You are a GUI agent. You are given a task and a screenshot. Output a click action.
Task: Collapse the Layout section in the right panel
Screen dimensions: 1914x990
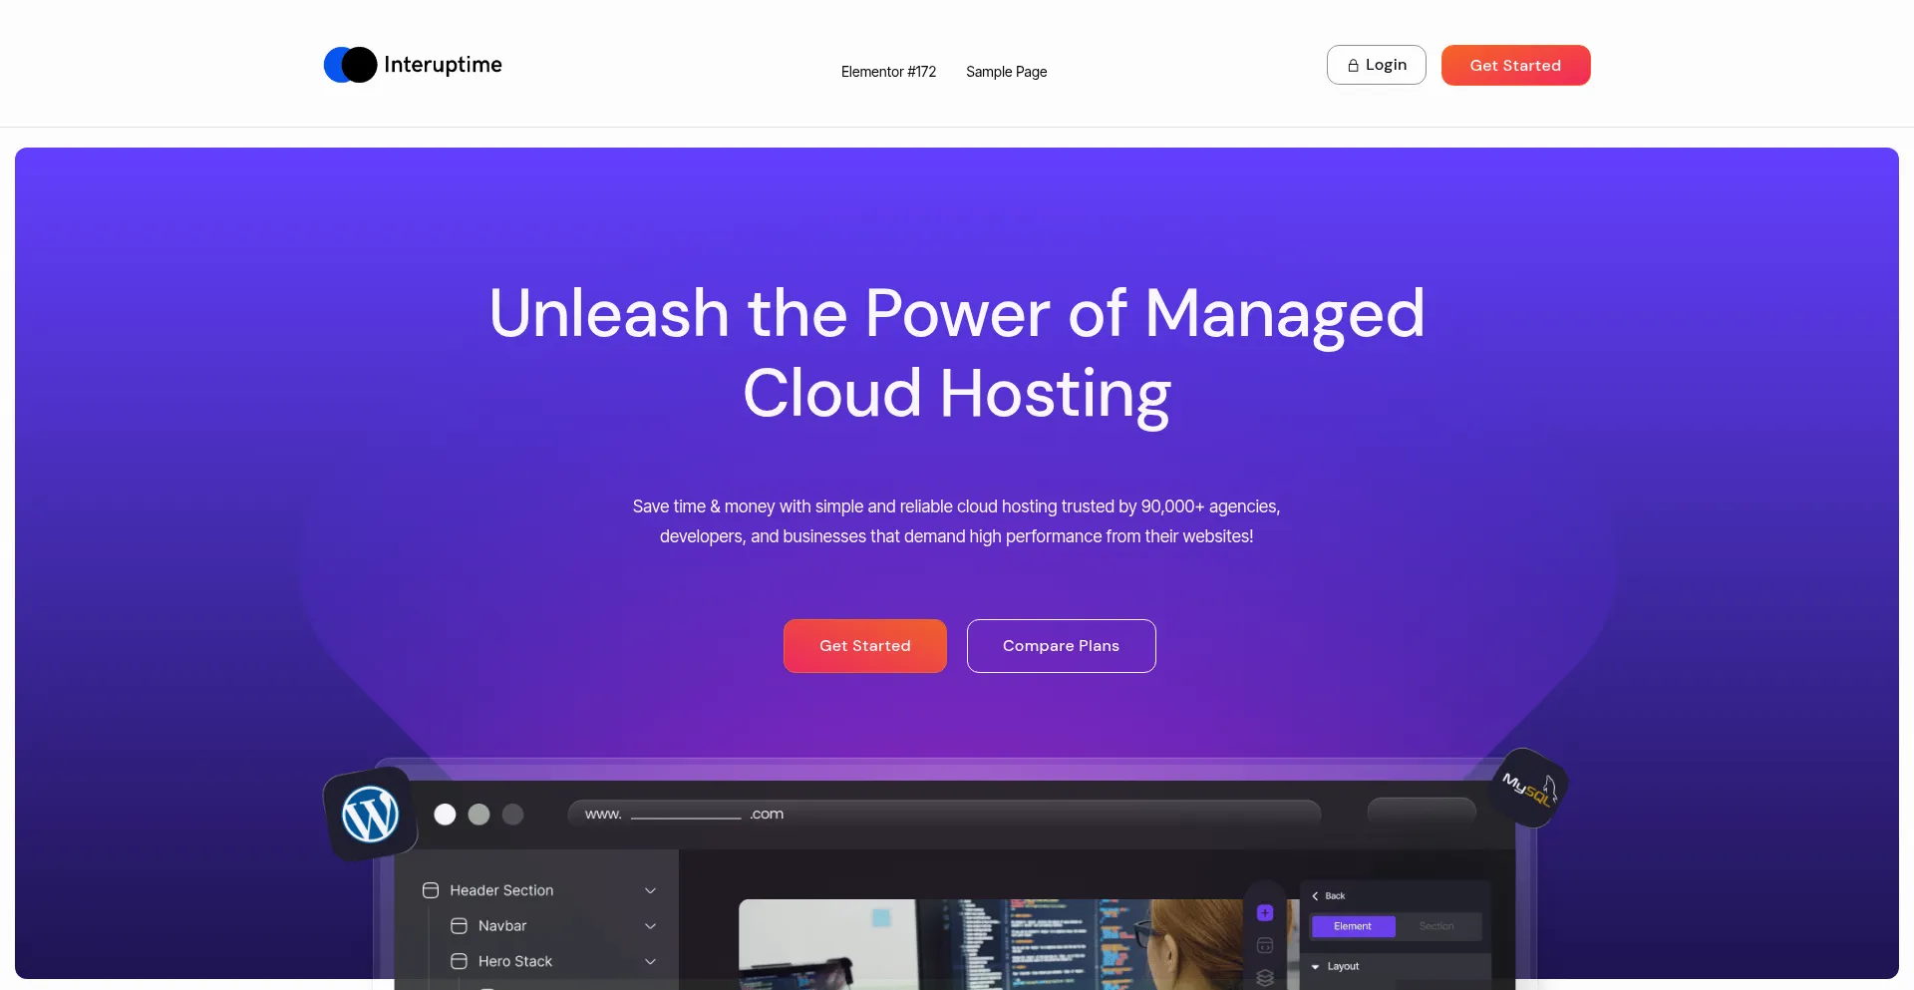(1317, 966)
